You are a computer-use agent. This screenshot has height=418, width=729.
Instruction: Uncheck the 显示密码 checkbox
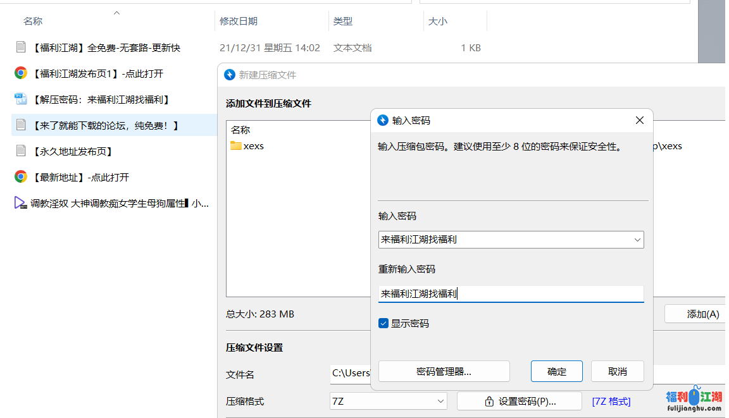(x=383, y=323)
